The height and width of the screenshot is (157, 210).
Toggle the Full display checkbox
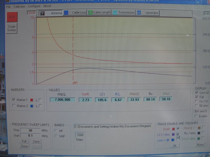coord(197,97)
